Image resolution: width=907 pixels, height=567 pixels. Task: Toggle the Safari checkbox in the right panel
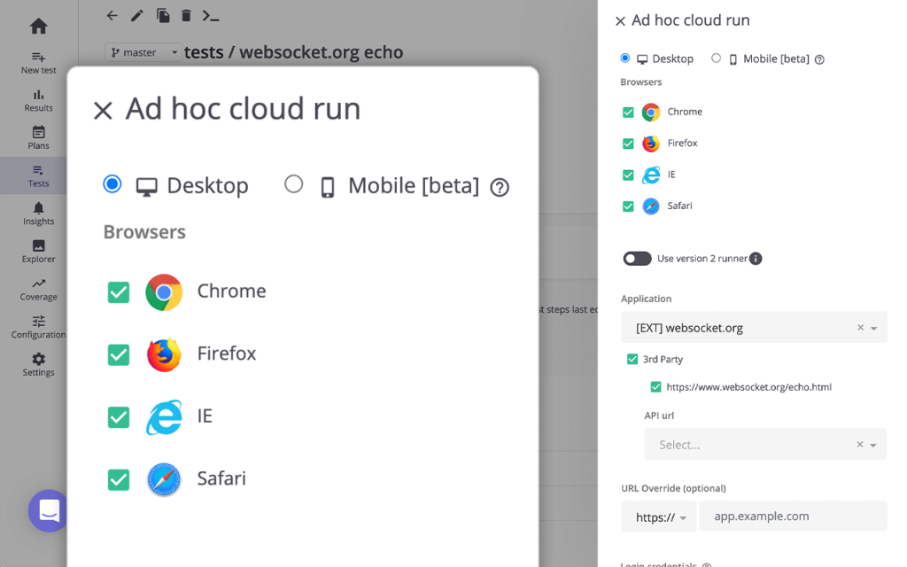(x=628, y=206)
